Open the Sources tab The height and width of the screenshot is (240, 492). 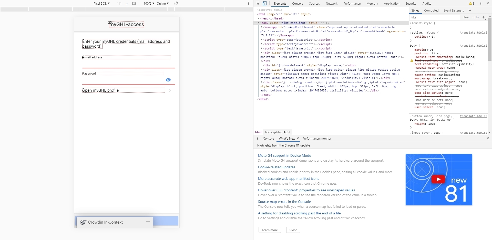pos(314,3)
